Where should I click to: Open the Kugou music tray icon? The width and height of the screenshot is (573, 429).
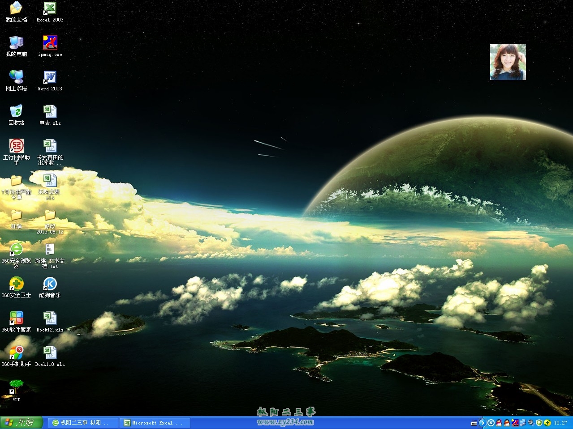pos(491,423)
